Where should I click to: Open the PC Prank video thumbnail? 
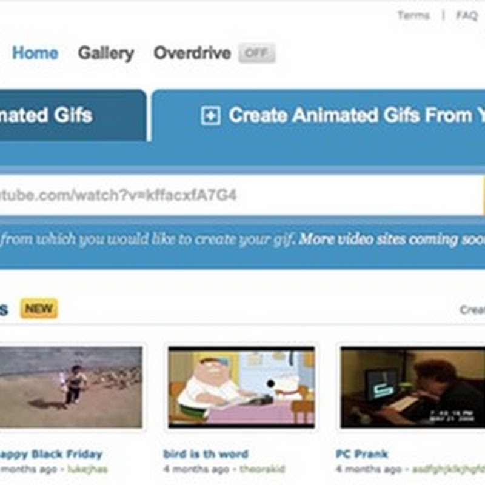[x=413, y=387]
